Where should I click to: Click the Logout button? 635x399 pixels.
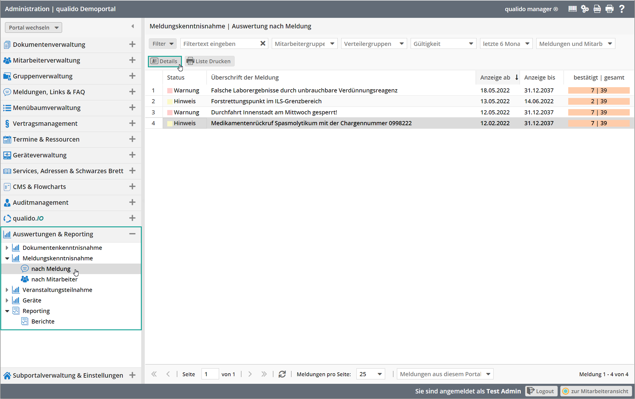click(542, 391)
